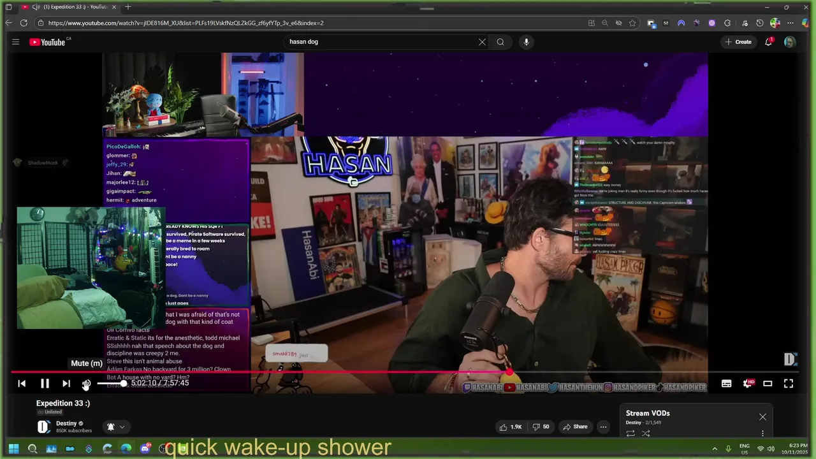Add page to favorites star
816x459 pixels.
632,23
